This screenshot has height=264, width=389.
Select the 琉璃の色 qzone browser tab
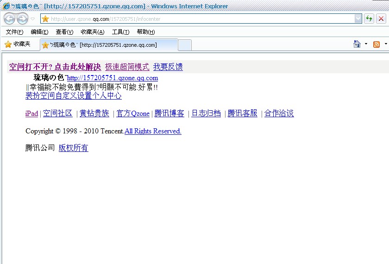coord(109,45)
